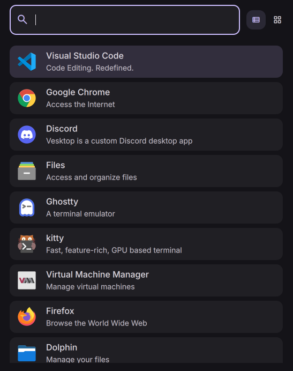
Task: Click the Files cabinet icon
Action: click(27, 171)
